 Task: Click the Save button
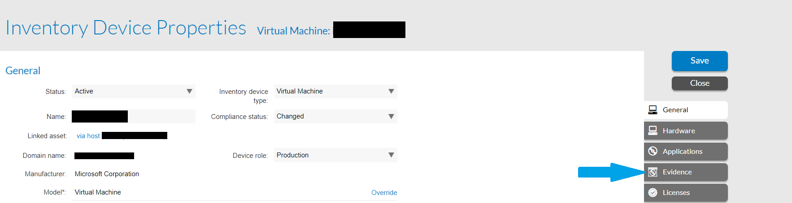700,61
